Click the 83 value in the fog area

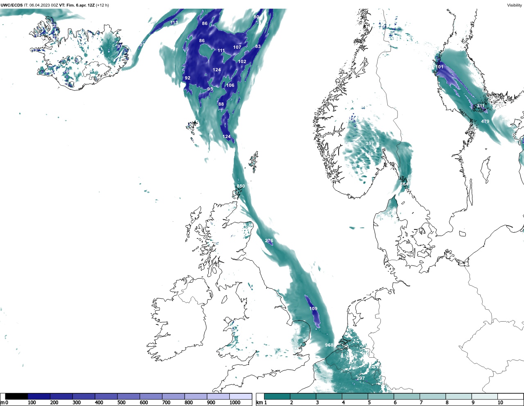pyautogui.click(x=258, y=46)
